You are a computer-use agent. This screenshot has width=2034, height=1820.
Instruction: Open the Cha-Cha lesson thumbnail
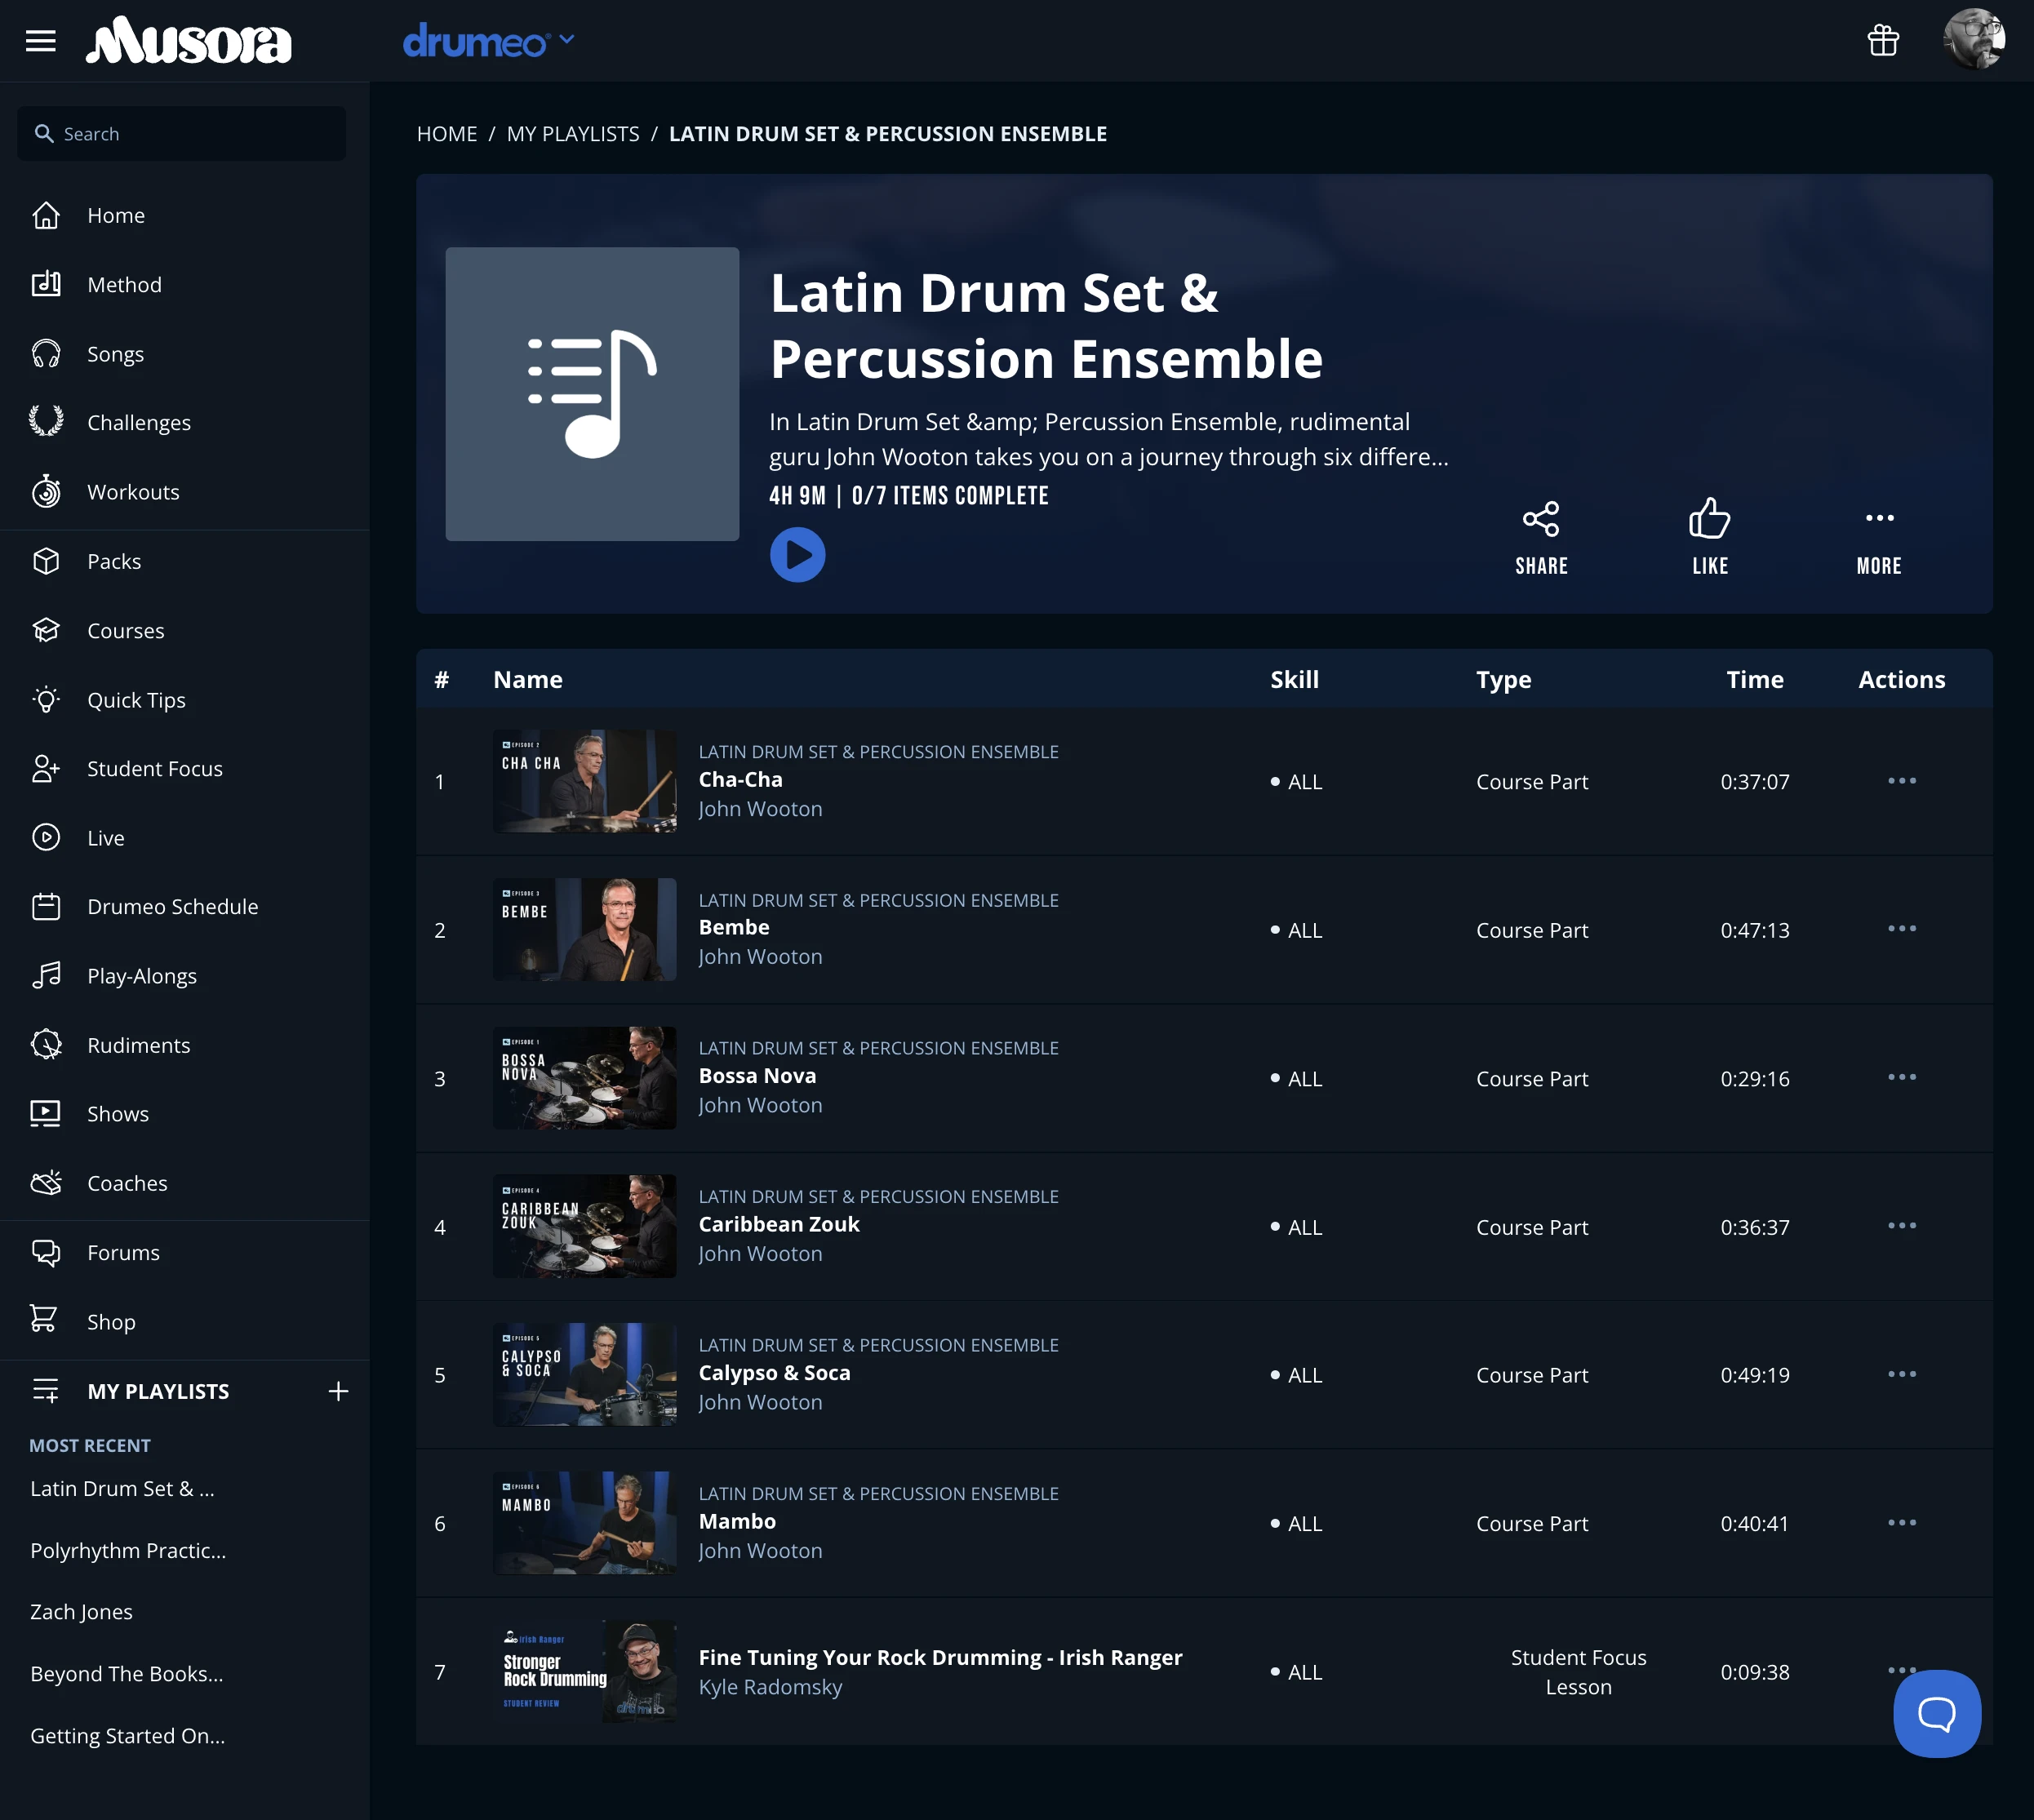(584, 781)
